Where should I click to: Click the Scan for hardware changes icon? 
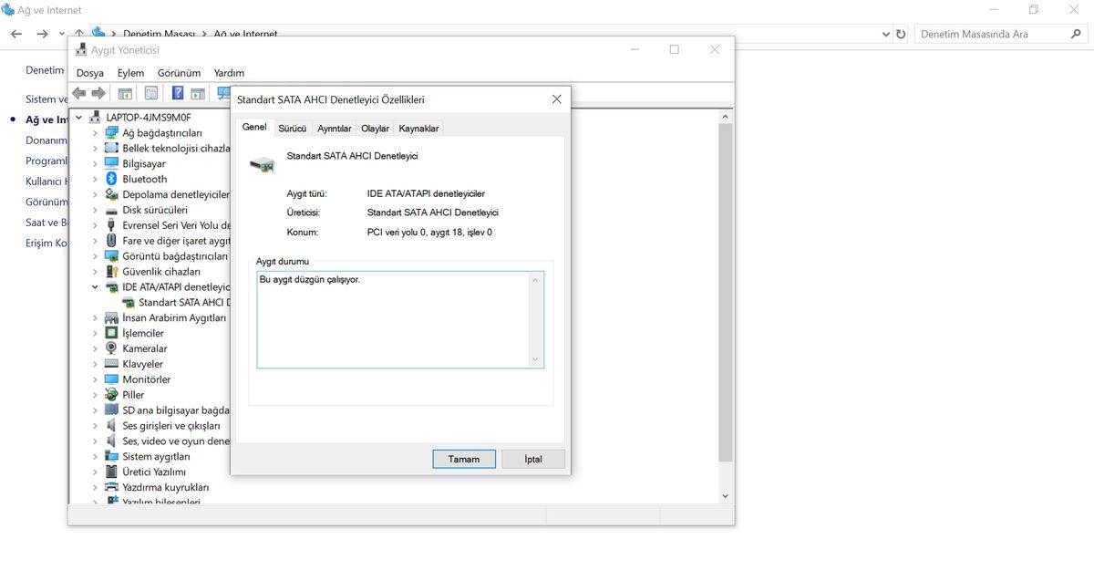coord(223,92)
